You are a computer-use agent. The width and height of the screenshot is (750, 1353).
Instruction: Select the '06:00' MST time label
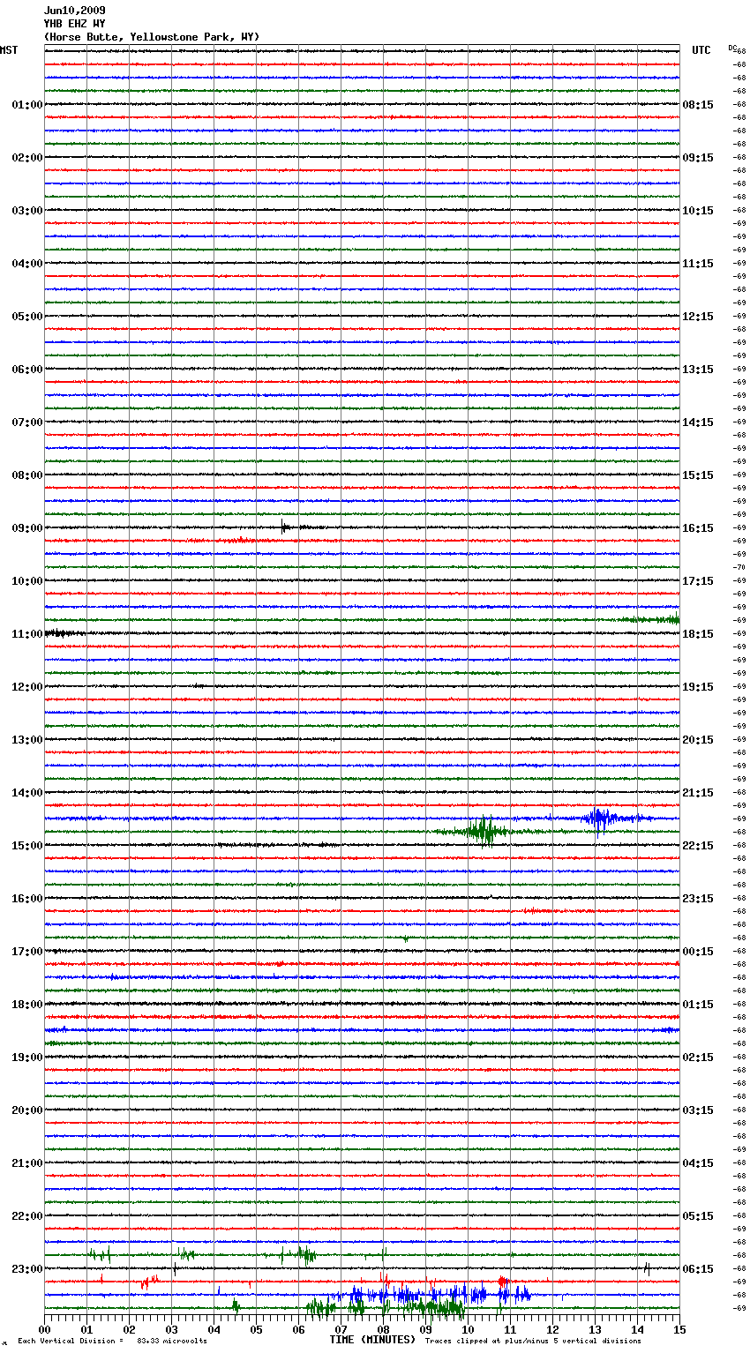click(27, 370)
